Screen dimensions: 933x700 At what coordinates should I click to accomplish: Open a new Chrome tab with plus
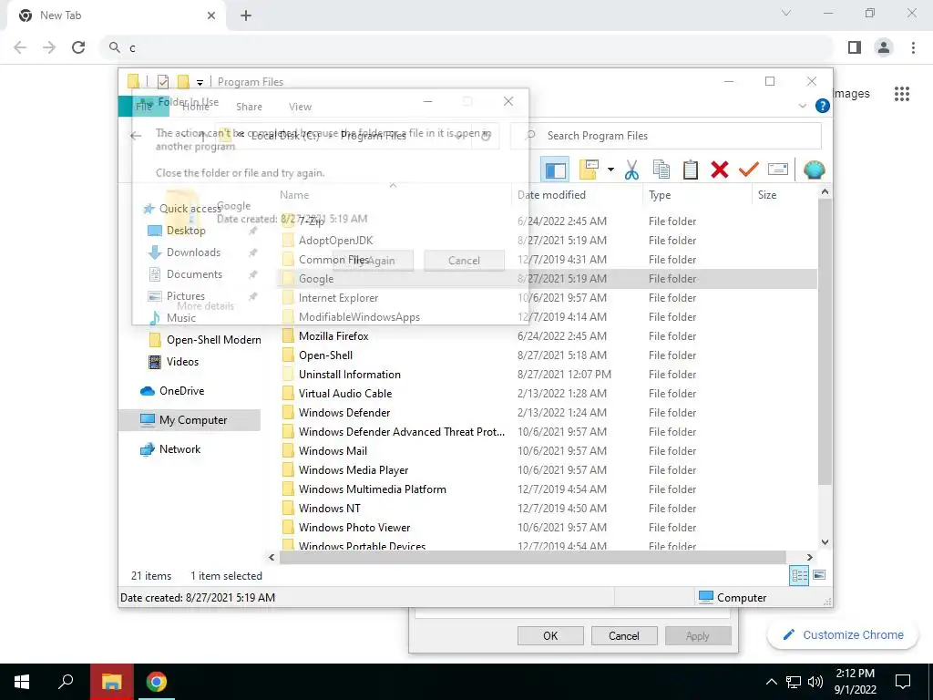click(x=246, y=15)
